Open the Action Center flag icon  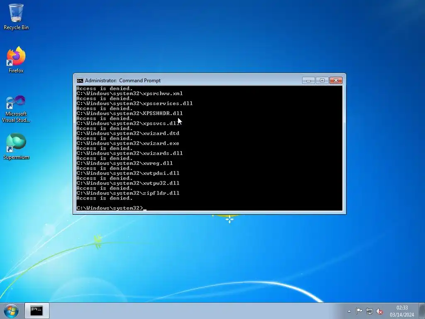coord(359,311)
